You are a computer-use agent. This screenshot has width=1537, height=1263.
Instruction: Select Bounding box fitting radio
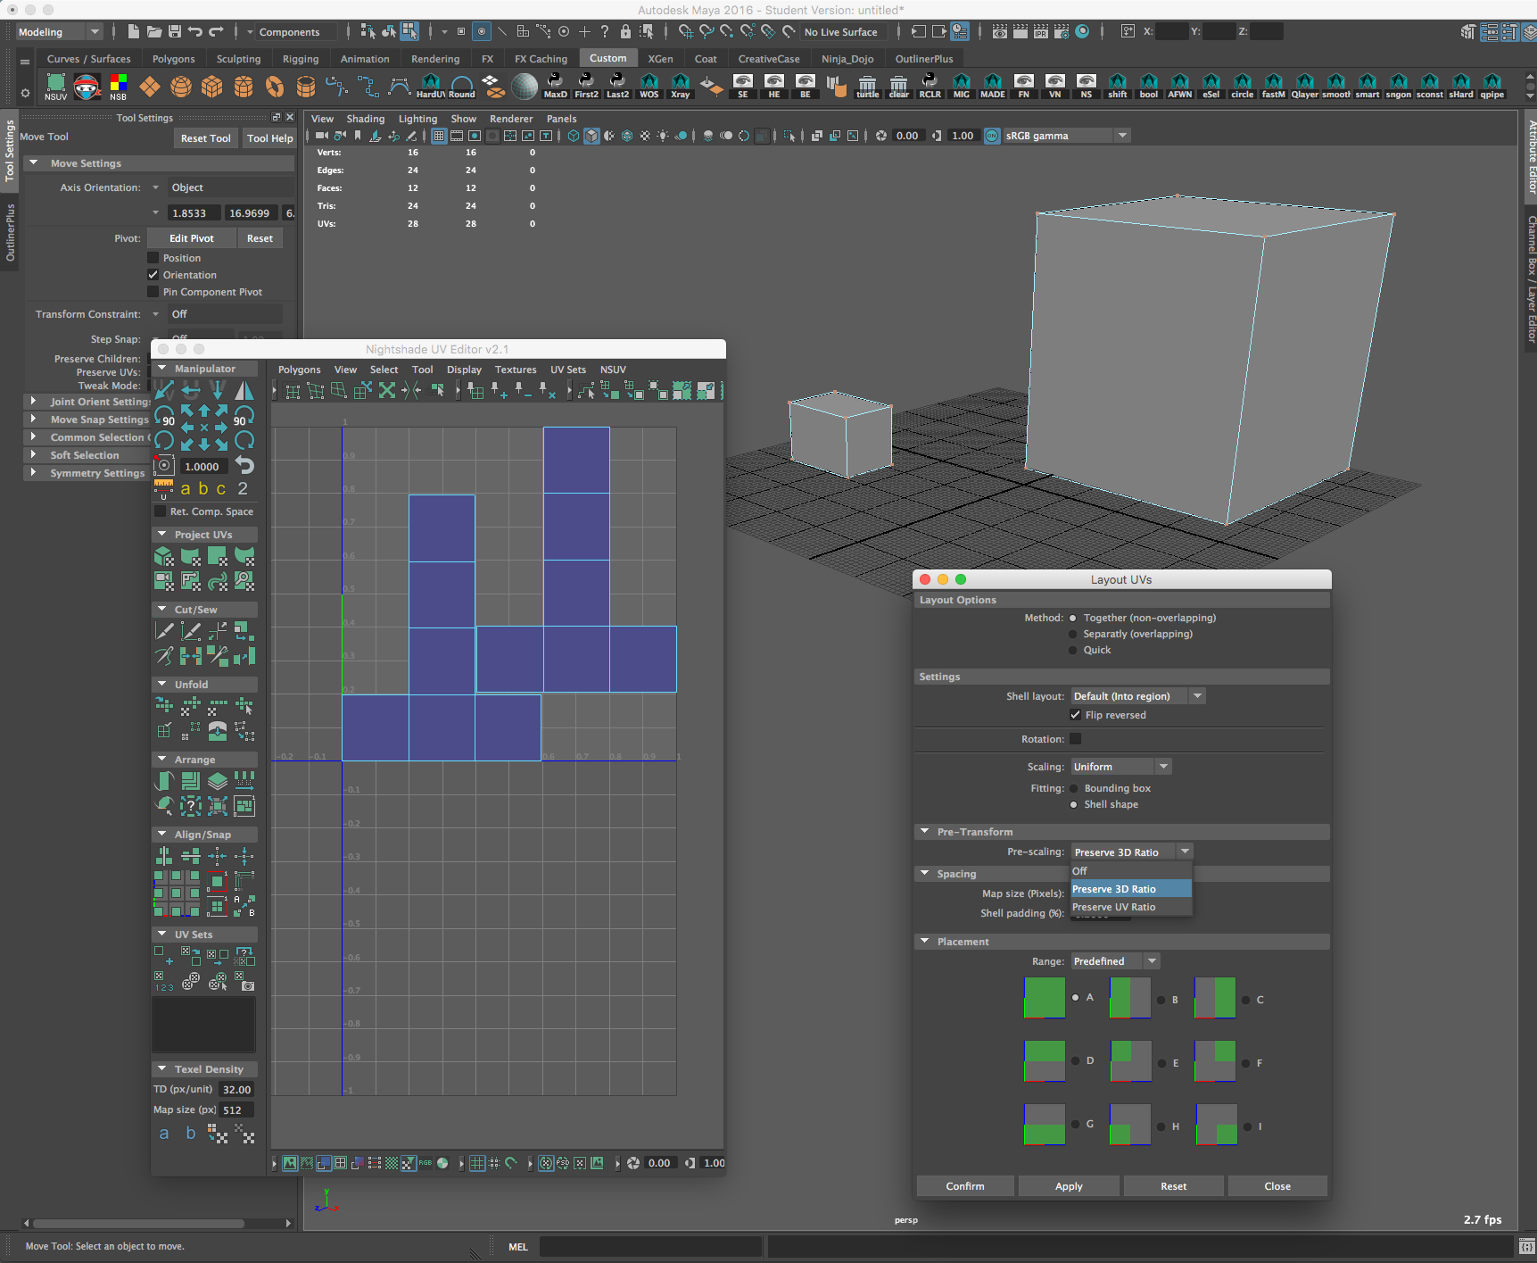[1074, 788]
